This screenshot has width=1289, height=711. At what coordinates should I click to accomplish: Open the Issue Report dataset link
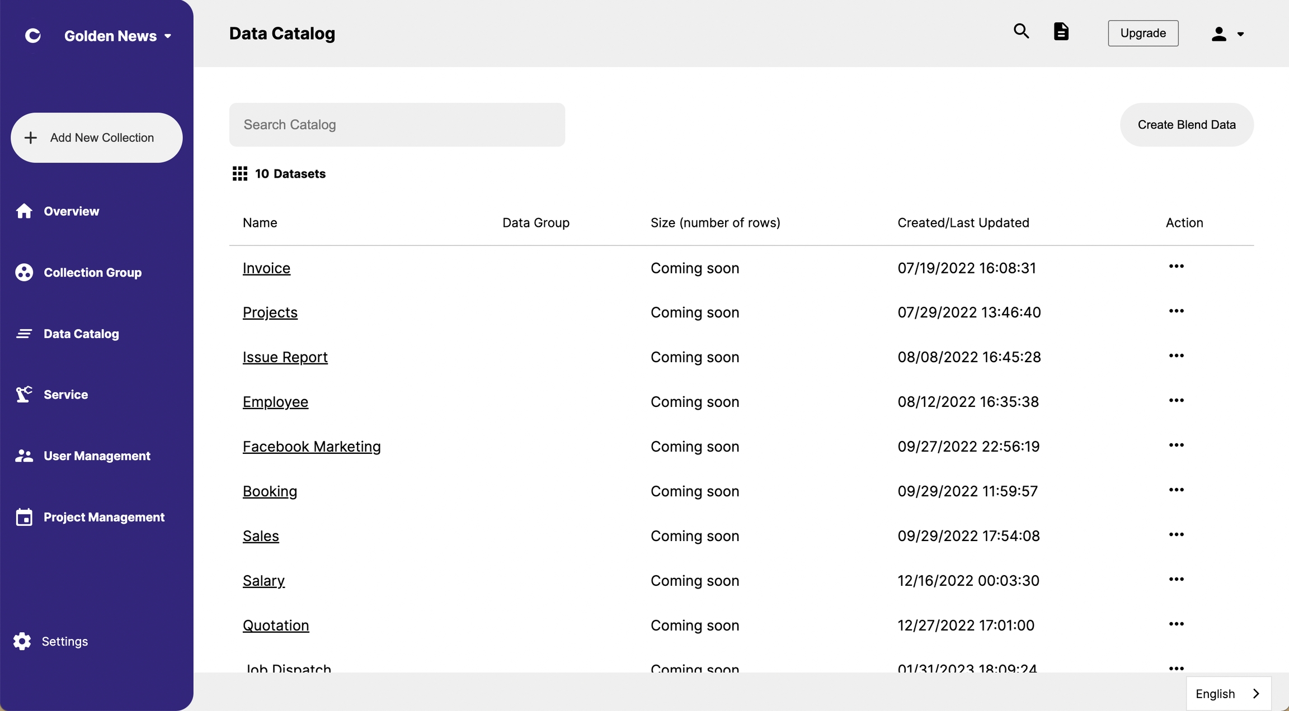pos(285,357)
